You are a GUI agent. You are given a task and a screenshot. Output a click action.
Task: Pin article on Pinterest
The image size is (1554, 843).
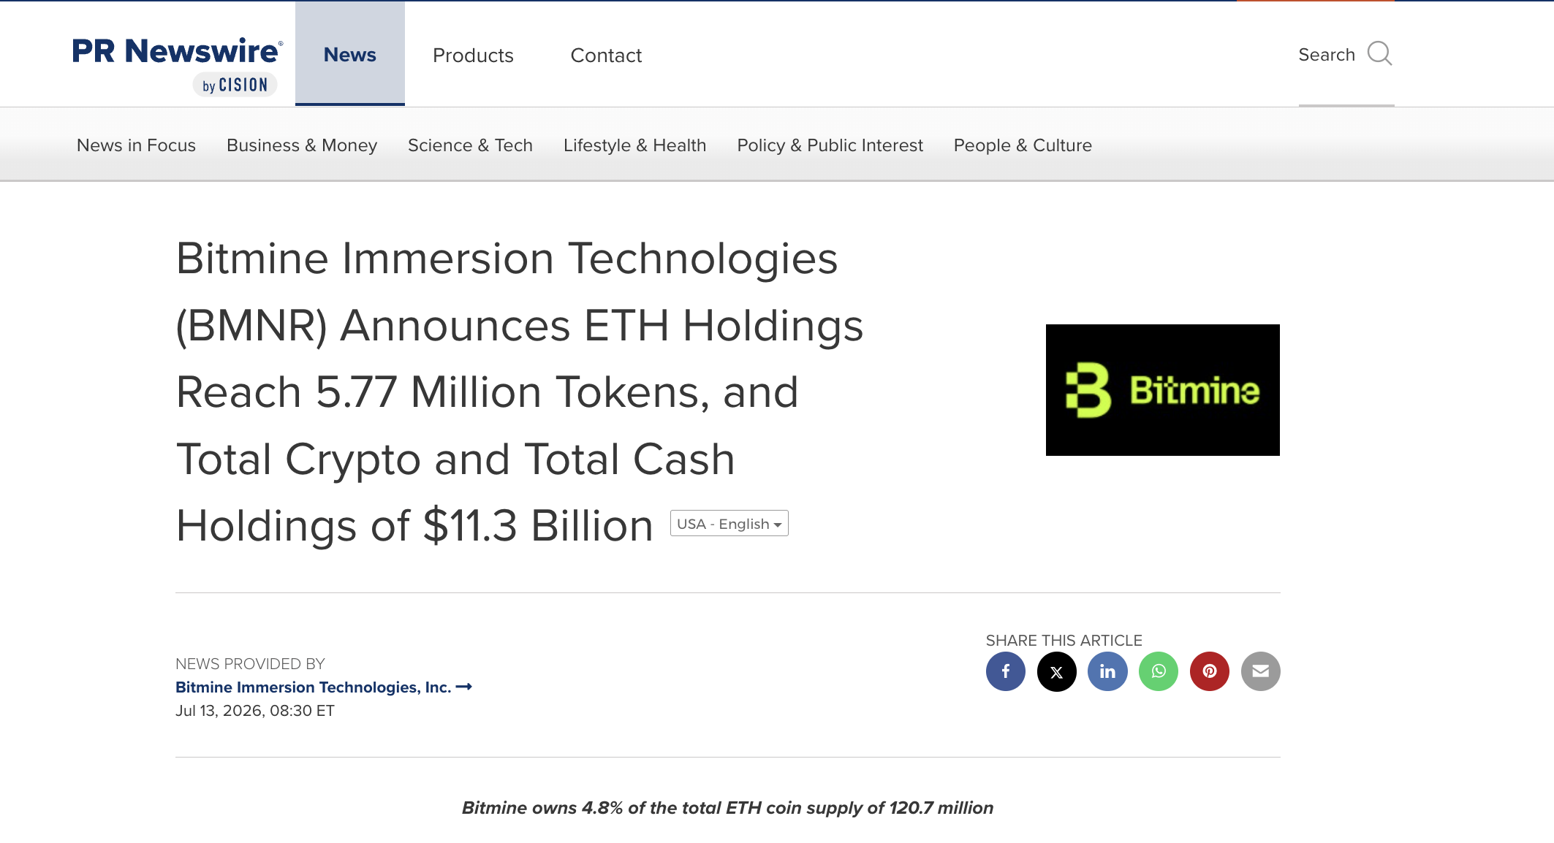point(1210,671)
